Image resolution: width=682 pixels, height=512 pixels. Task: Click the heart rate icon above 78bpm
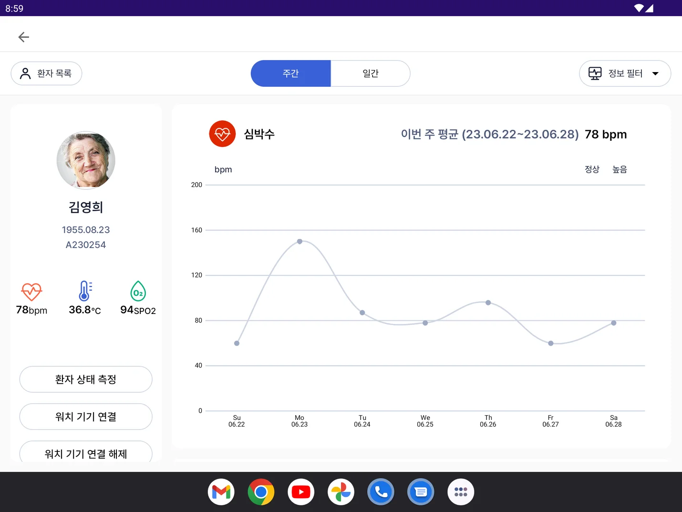click(x=31, y=292)
